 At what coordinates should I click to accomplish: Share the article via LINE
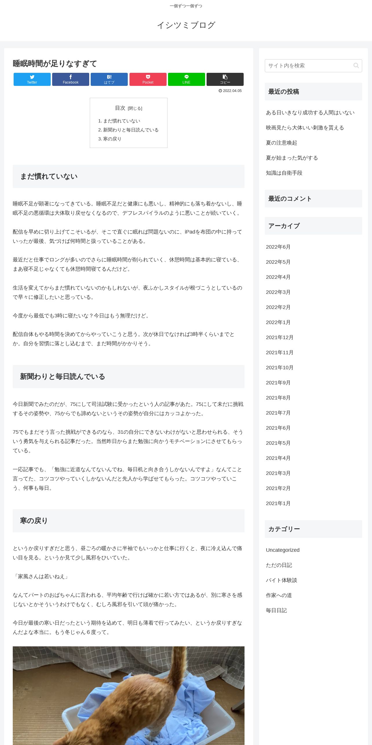pyautogui.click(x=187, y=79)
